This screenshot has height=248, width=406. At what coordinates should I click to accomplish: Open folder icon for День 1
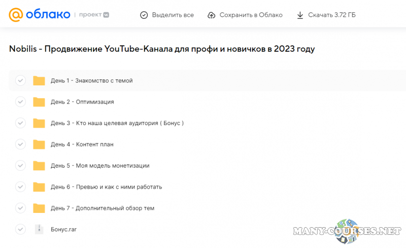pos(39,80)
